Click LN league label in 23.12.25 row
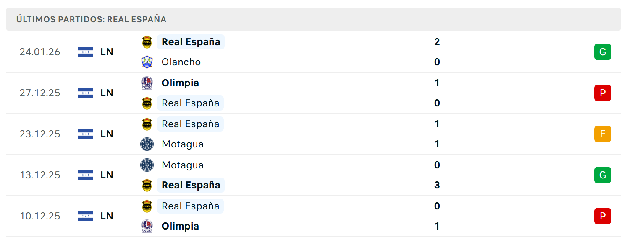 (x=107, y=134)
